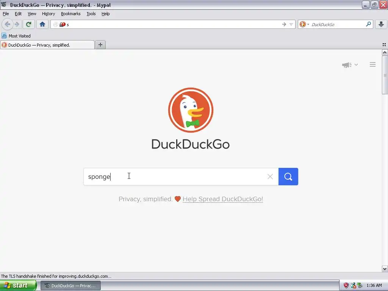This screenshot has height=291, width=388.
Task: Open the Windows Start menu
Action: tap(18, 285)
